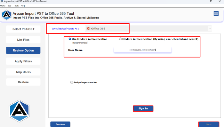The height and width of the screenshot is (127, 224).
Task: Go to the Select PST/OST step
Action: [23, 29]
